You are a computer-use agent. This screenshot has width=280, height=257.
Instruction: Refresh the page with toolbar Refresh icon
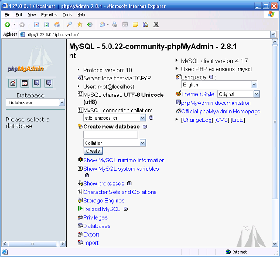click(x=47, y=24)
